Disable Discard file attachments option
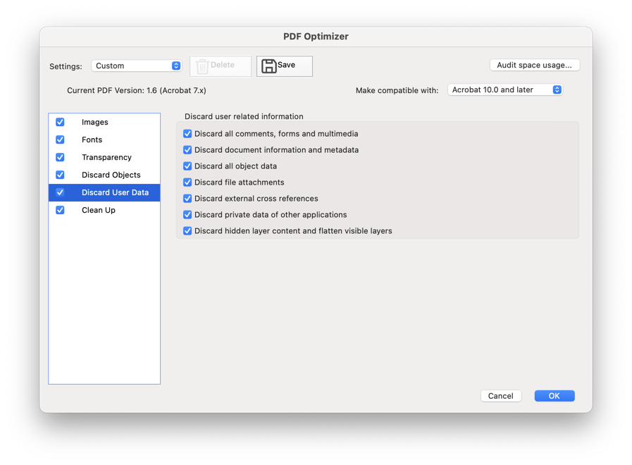 pos(187,182)
